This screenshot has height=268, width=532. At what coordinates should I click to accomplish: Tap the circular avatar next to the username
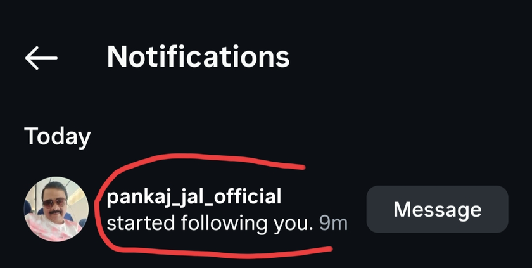coord(56,209)
